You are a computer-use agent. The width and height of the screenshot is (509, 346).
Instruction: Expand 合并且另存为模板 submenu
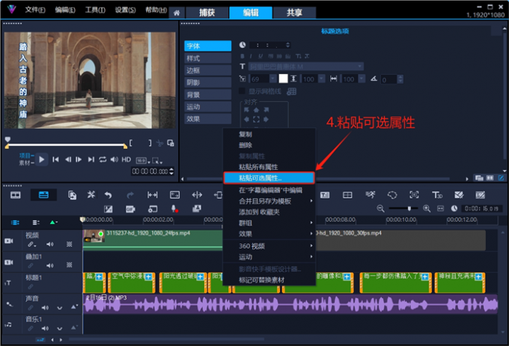coord(269,201)
